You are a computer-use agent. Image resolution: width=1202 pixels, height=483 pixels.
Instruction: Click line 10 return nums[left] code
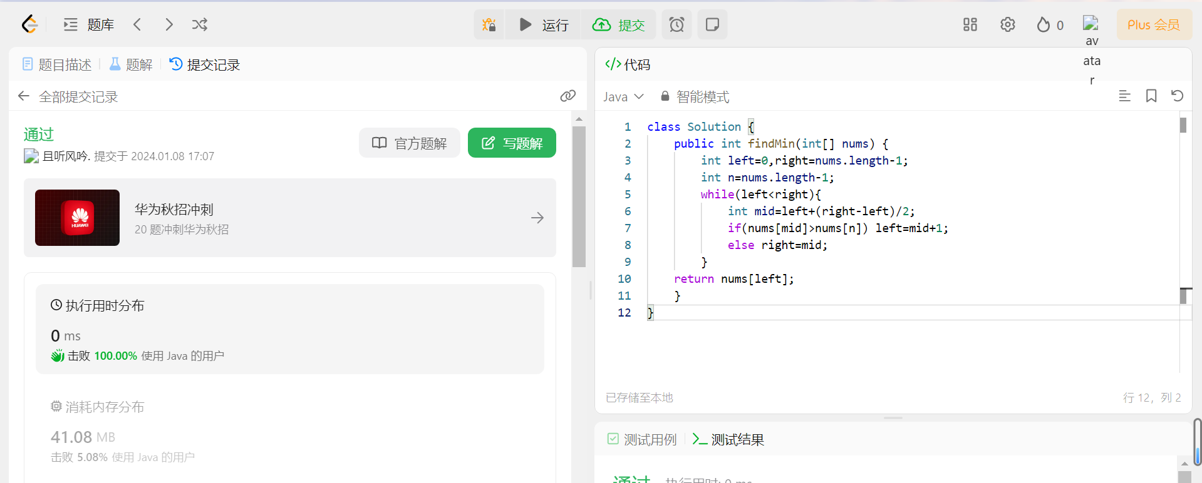pos(733,278)
